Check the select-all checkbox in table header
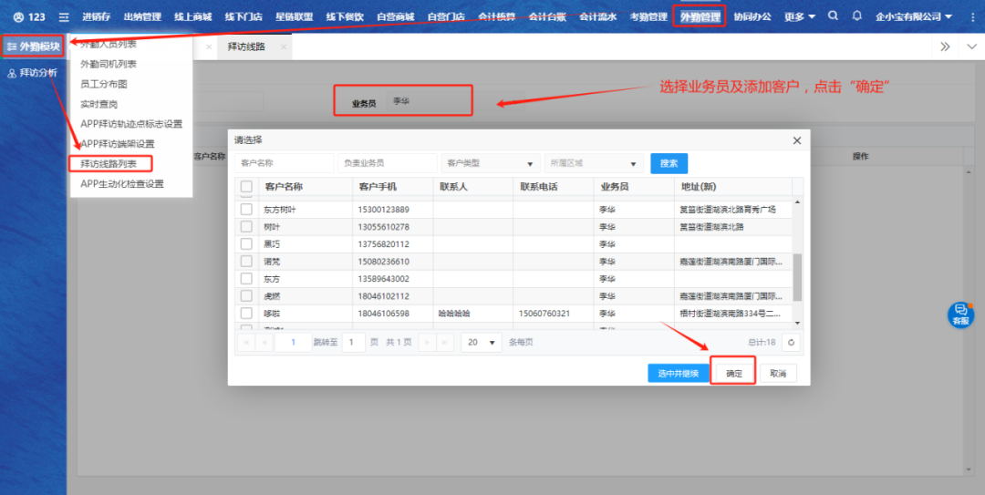Screen dimensions: 985x495 tap(246, 187)
